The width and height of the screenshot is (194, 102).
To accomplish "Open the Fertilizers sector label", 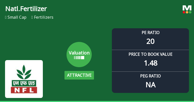I will [x=44, y=17].
